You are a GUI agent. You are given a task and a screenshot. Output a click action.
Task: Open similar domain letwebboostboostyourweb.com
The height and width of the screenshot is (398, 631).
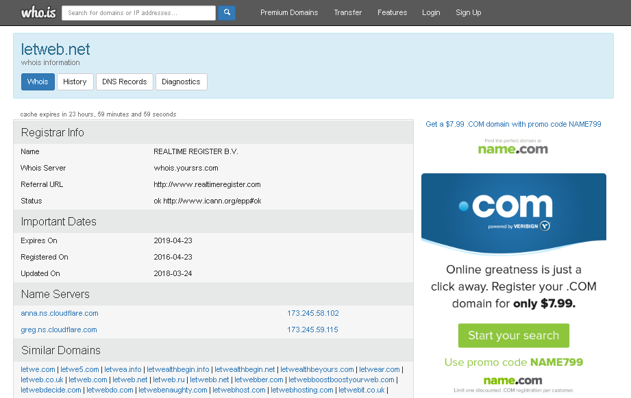341,380
